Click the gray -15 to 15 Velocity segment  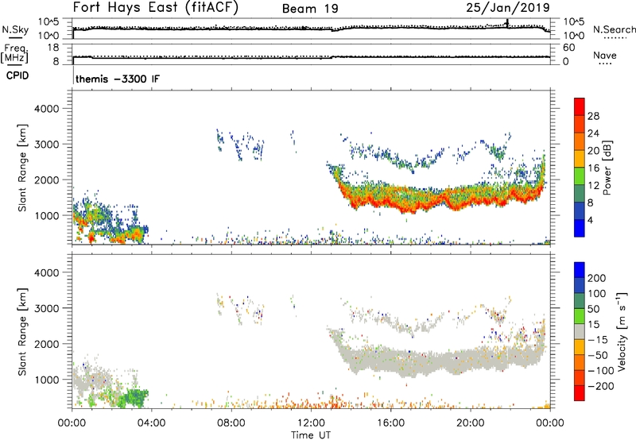[x=580, y=331]
